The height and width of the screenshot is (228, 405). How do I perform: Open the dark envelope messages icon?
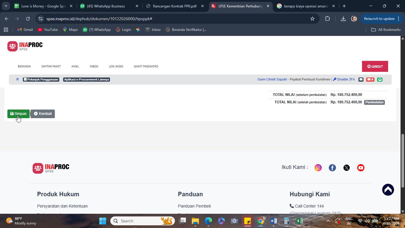(361, 80)
